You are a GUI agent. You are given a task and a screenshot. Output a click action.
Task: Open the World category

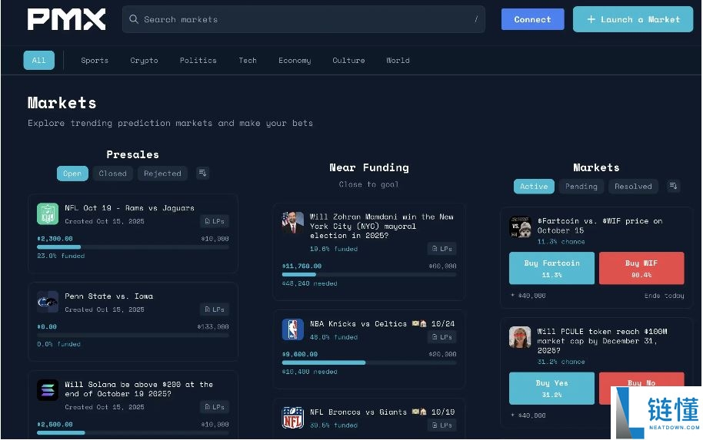(x=398, y=61)
